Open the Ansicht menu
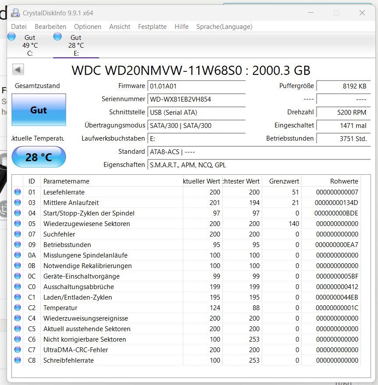The width and height of the screenshot is (378, 385). [120, 27]
